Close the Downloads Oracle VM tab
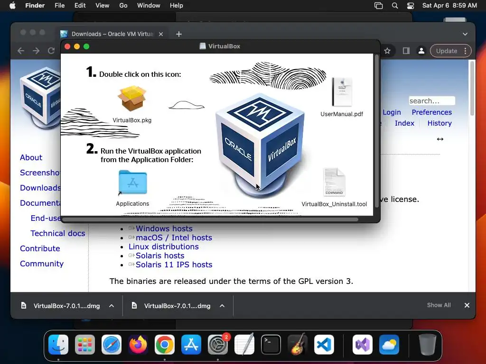Image resolution: width=486 pixels, height=364 pixels. [x=161, y=34]
